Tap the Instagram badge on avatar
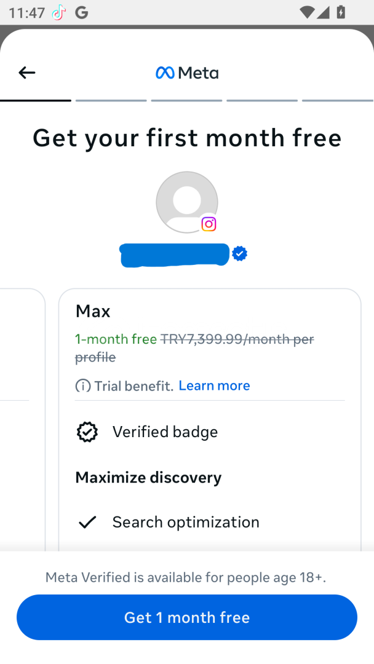The height and width of the screenshot is (664, 374). (209, 224)
